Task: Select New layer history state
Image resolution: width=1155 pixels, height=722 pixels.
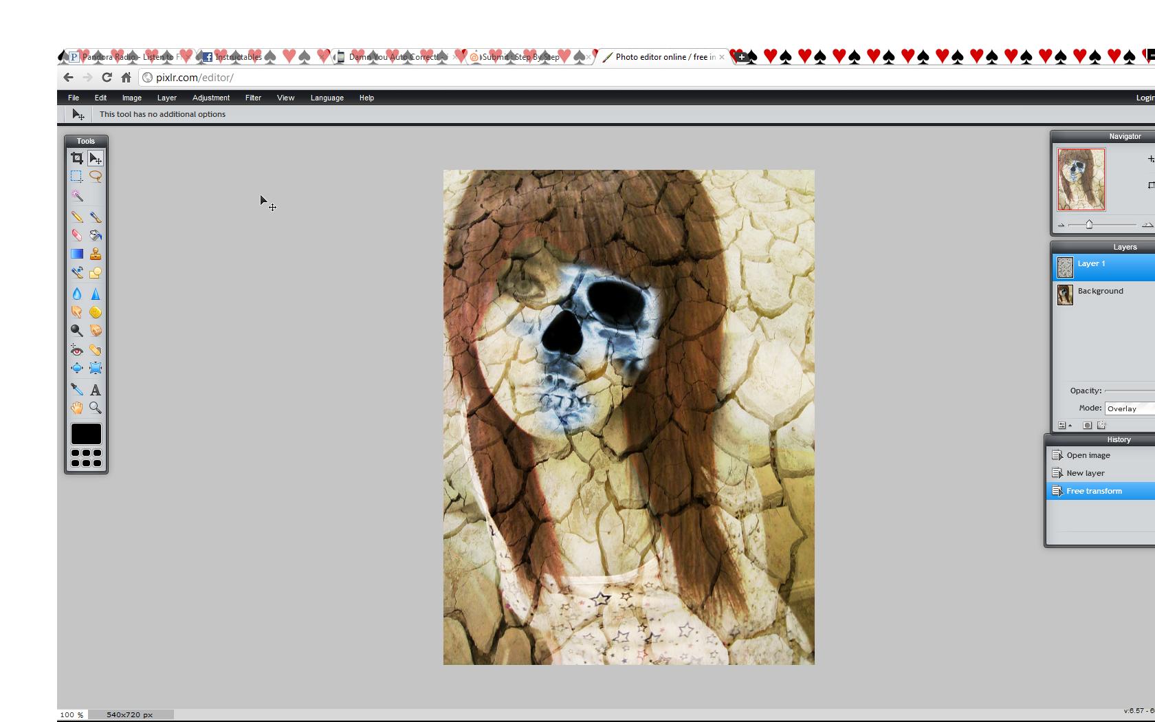Action: [x=1101, y=473]
